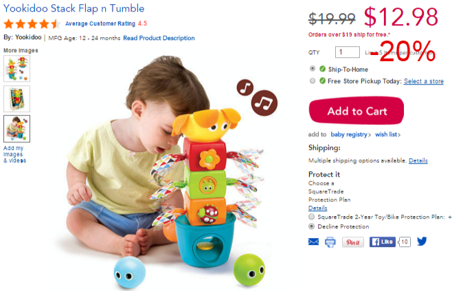Click the email share envelope icon
This screenshot has width=452, height=291.
[x=313, y=241]
